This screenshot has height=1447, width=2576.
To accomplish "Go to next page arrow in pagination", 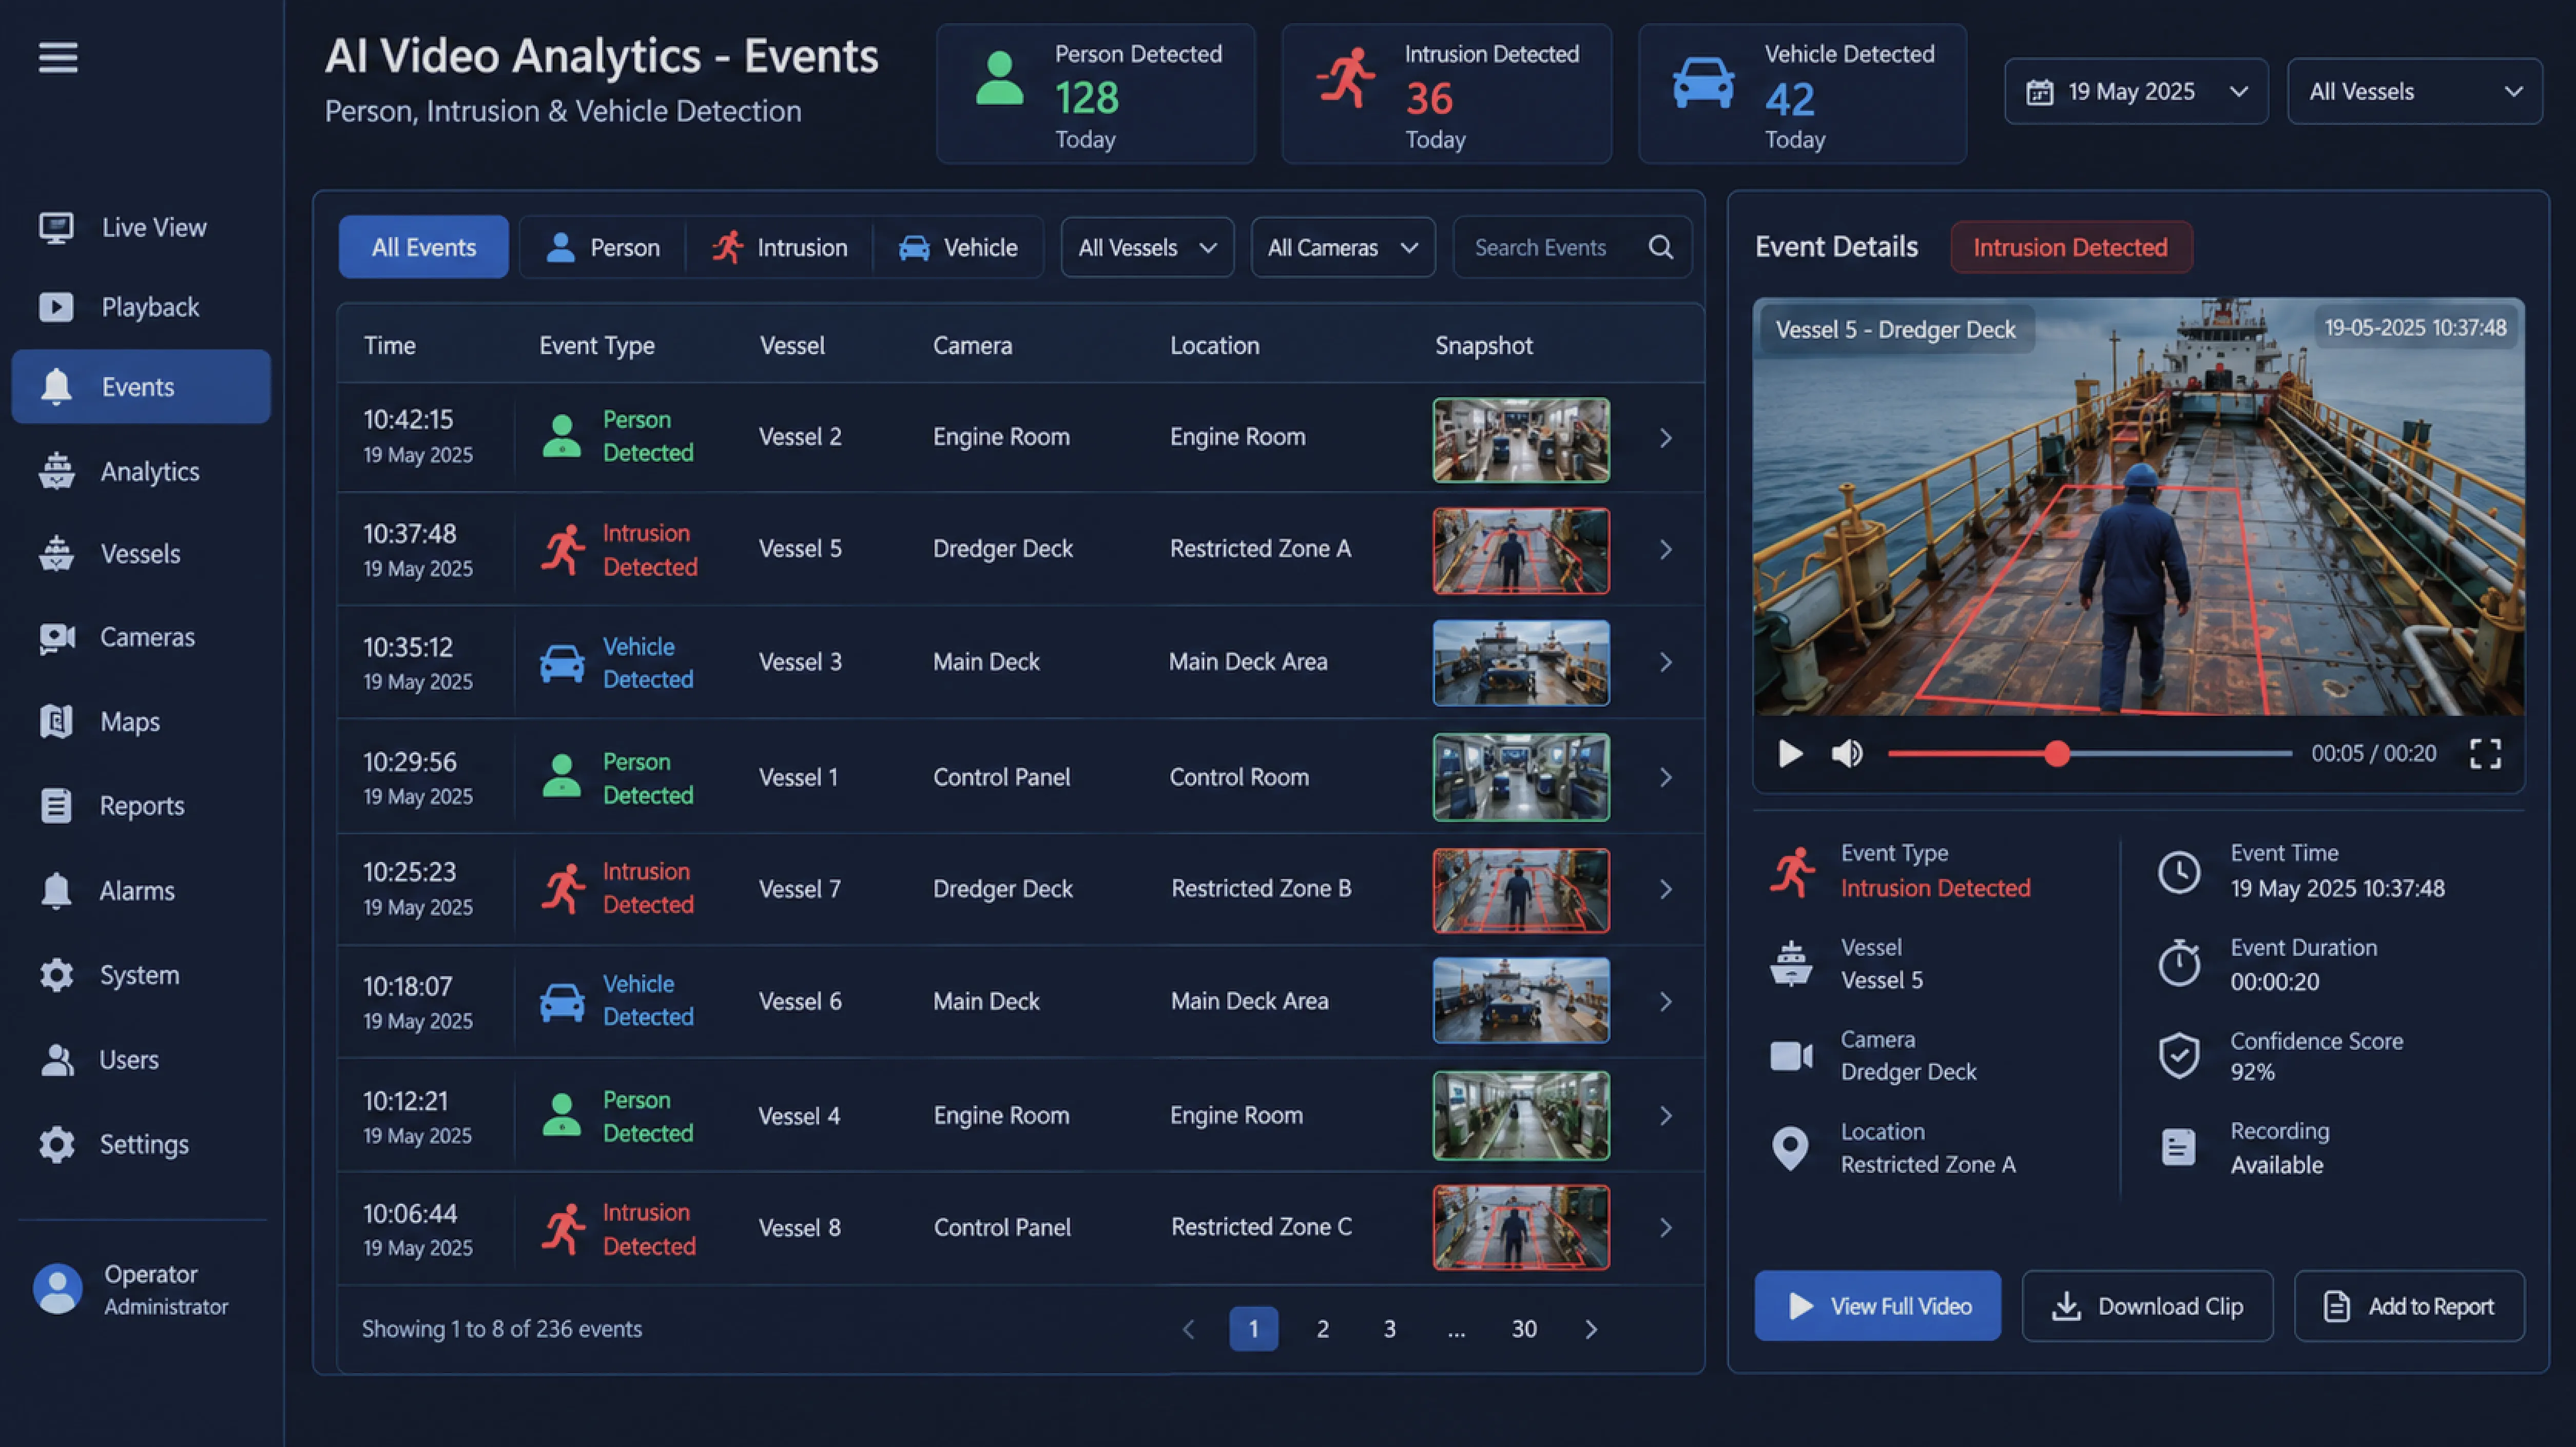I will [1591, 1329].
